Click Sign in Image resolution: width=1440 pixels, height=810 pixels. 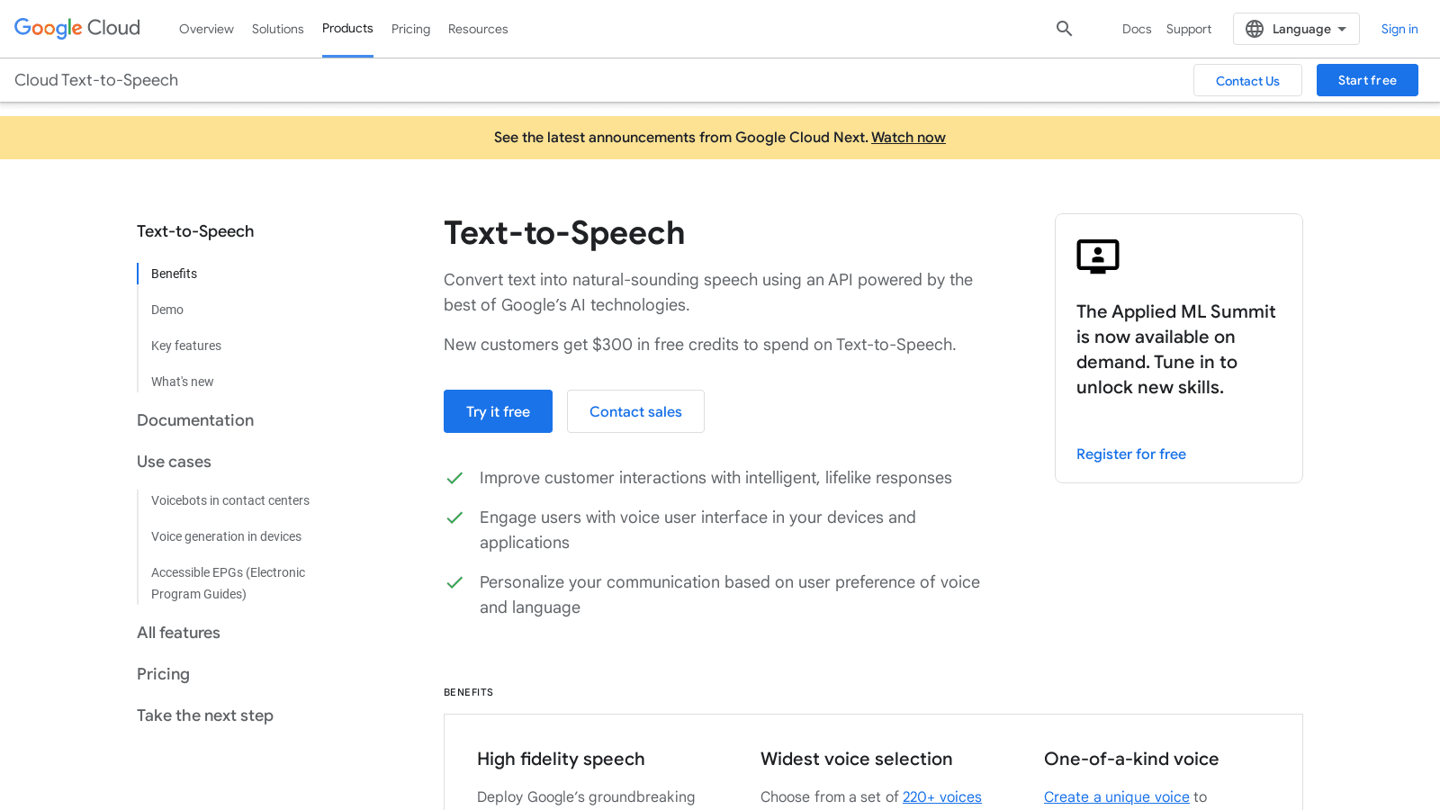click(1399, 29)
